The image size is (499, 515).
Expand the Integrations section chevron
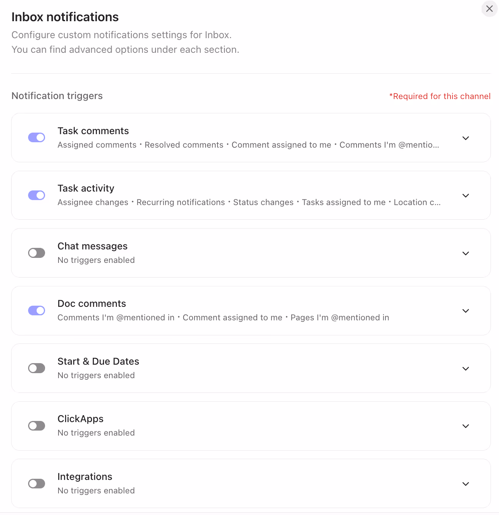pos(466,484)
